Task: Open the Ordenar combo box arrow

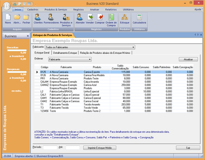Action: coord(90,59)
